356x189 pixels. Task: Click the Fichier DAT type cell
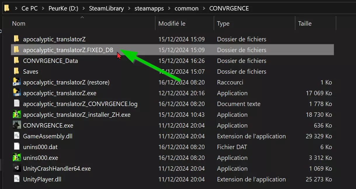[232, 147]
